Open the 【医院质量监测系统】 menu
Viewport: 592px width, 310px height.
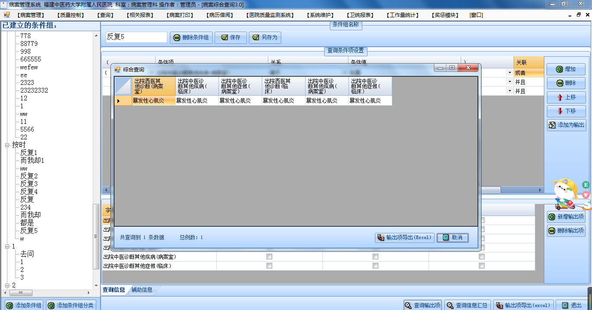coord(270,15)
